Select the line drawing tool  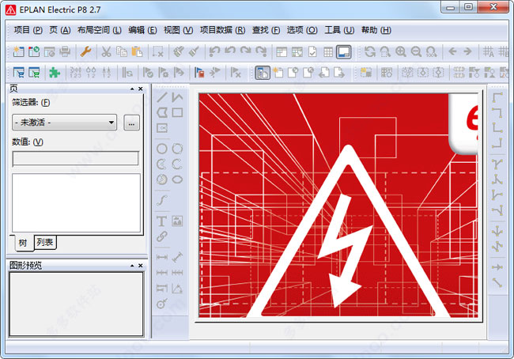[162, 98]
